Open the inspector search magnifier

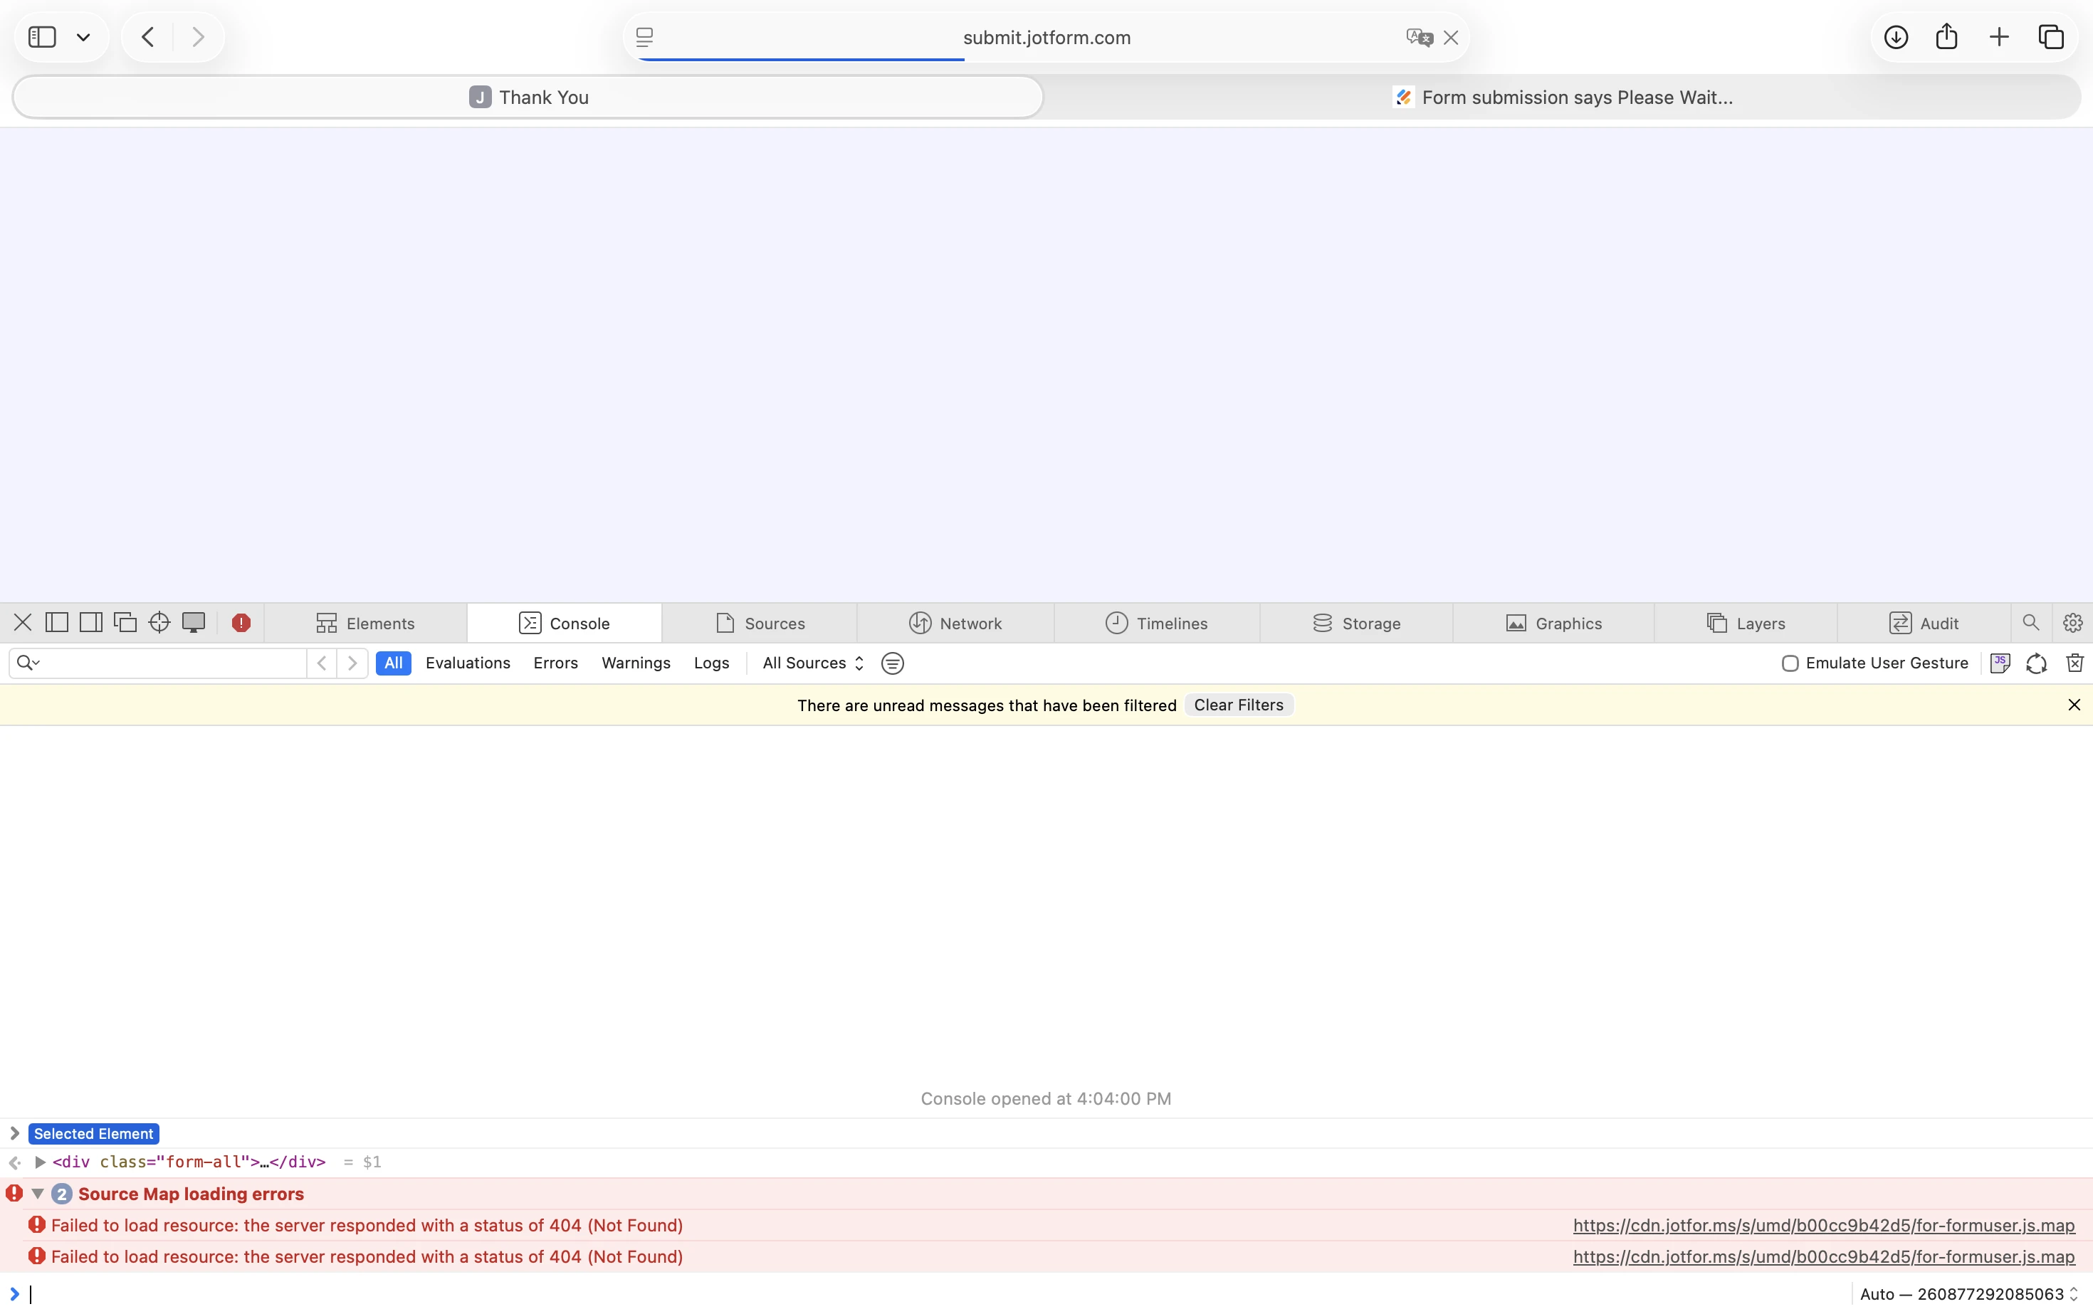(2030, 623)
